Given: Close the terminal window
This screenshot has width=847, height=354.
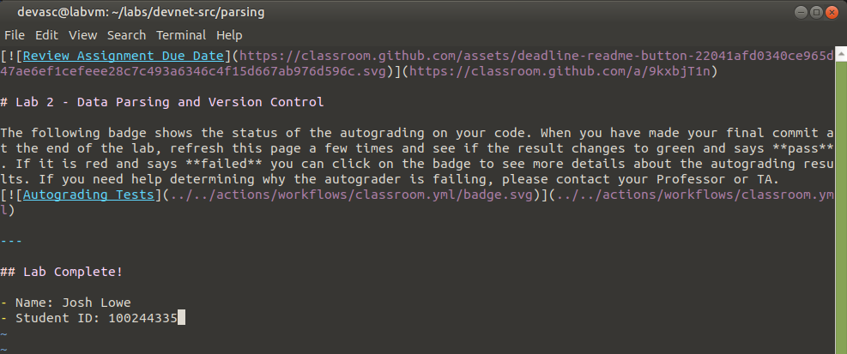Looking at the screenshot, I should pos(832,12).
